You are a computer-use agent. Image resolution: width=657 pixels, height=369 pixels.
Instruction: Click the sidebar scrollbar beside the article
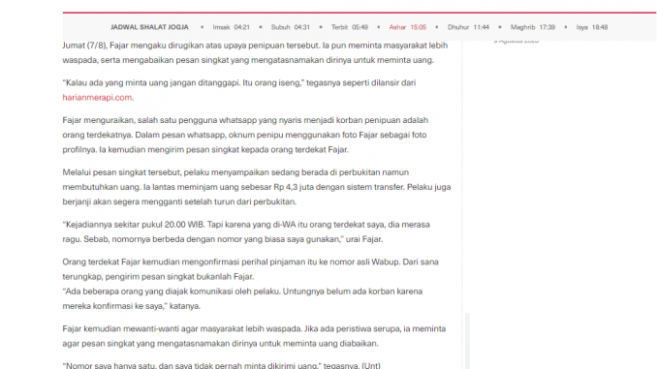tap(467, 341)
